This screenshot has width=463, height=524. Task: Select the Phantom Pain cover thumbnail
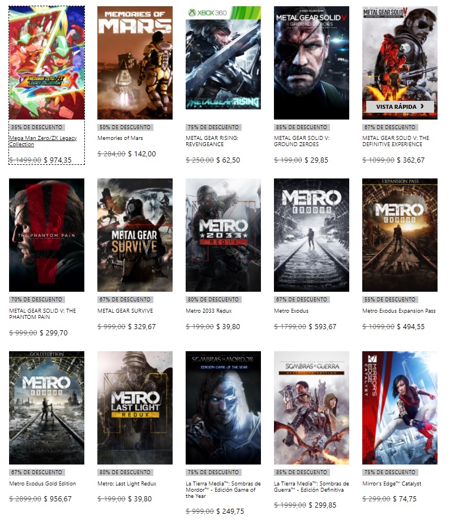pos(46,235)
